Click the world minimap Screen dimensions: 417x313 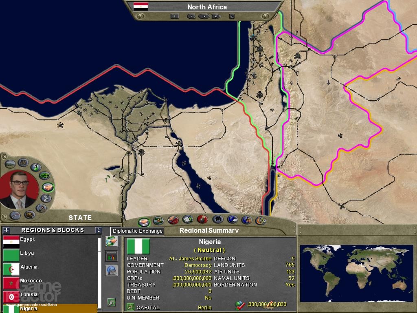356,273
